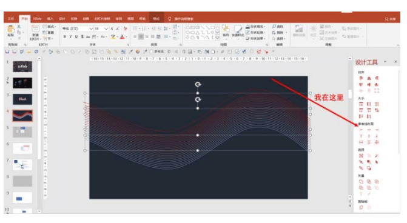407x223 pixels.
Task: Click the top rotation handle above selected lines
Action: point(198,84)
